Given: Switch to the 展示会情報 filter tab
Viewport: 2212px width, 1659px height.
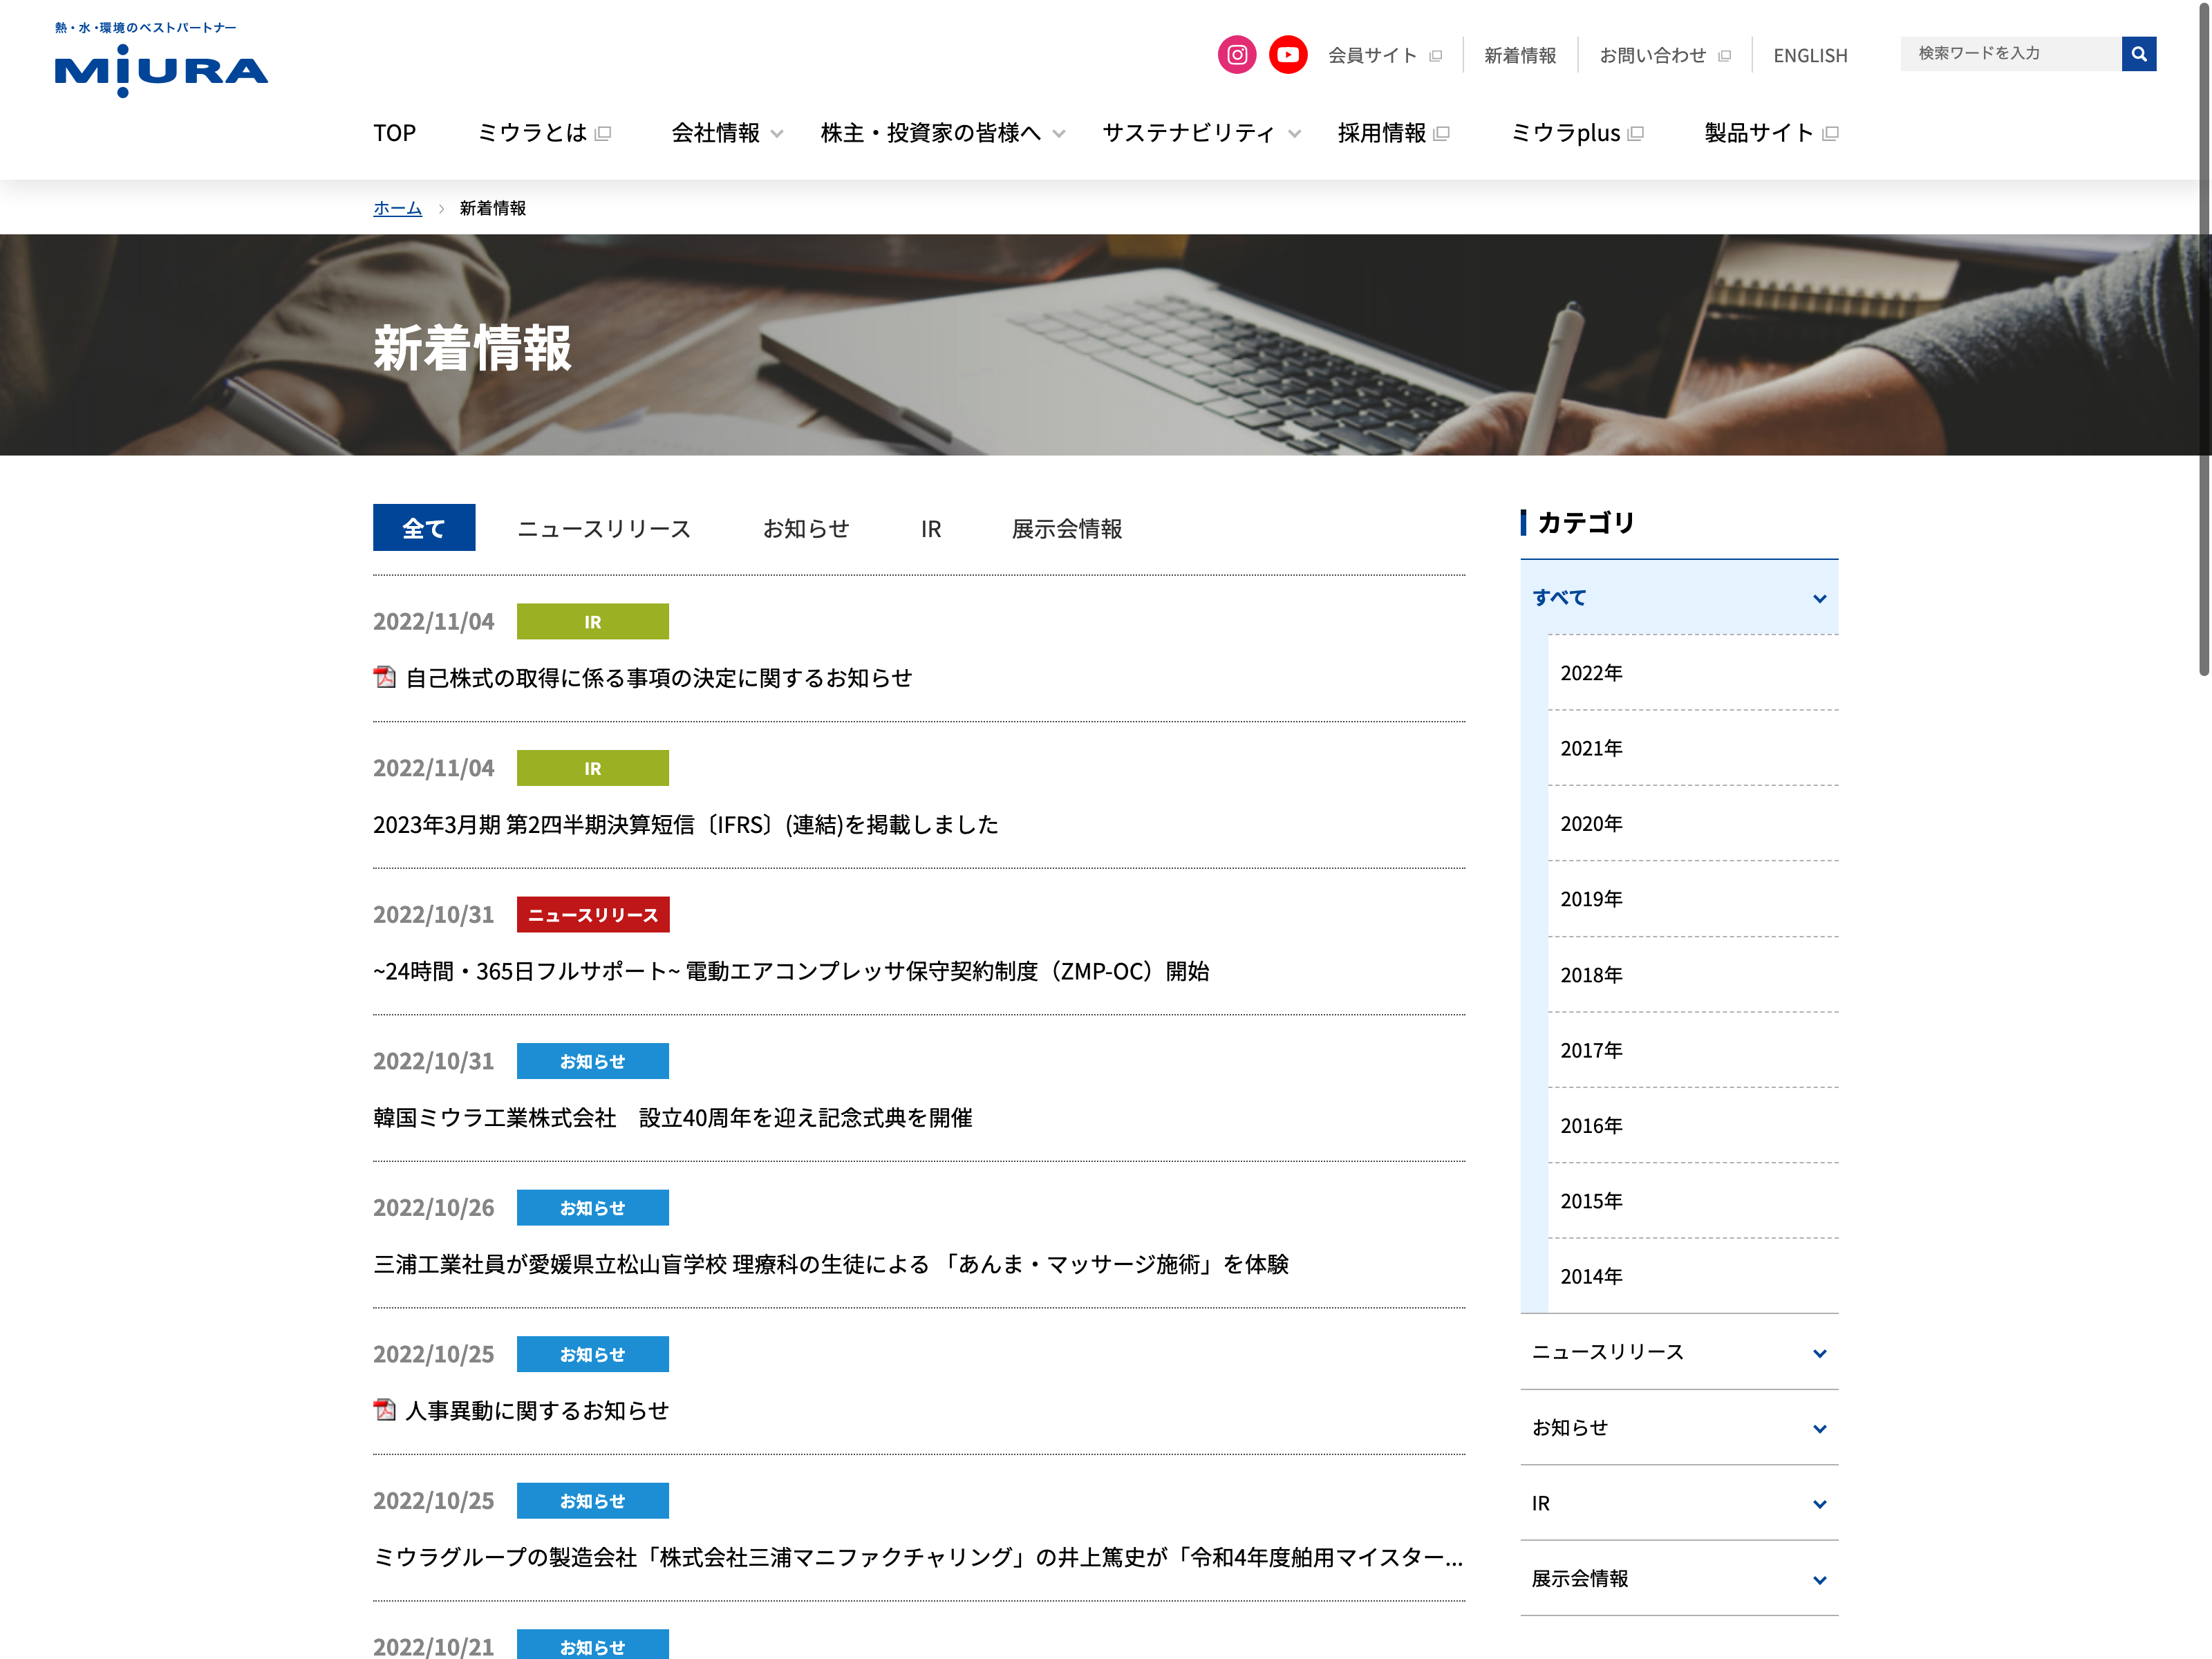Looking at the screenshot, I should coord(1066,529).
